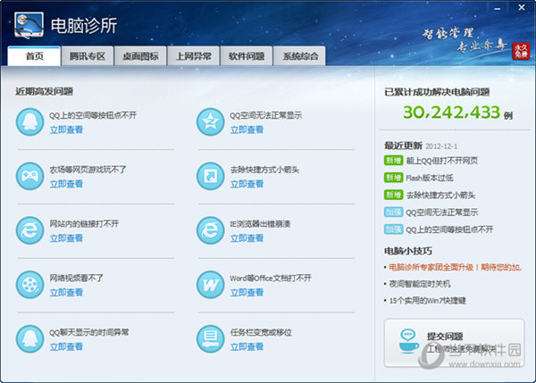
Task: Select the 上网异常 tab
Action: coord(194,56)
